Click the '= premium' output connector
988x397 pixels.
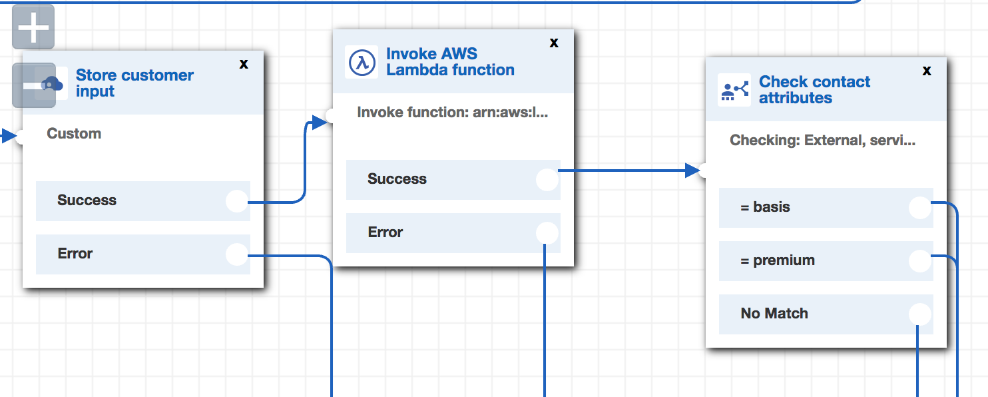click(920, 261)
